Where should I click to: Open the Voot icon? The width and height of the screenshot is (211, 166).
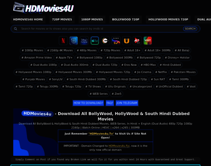tap(148, 40)
